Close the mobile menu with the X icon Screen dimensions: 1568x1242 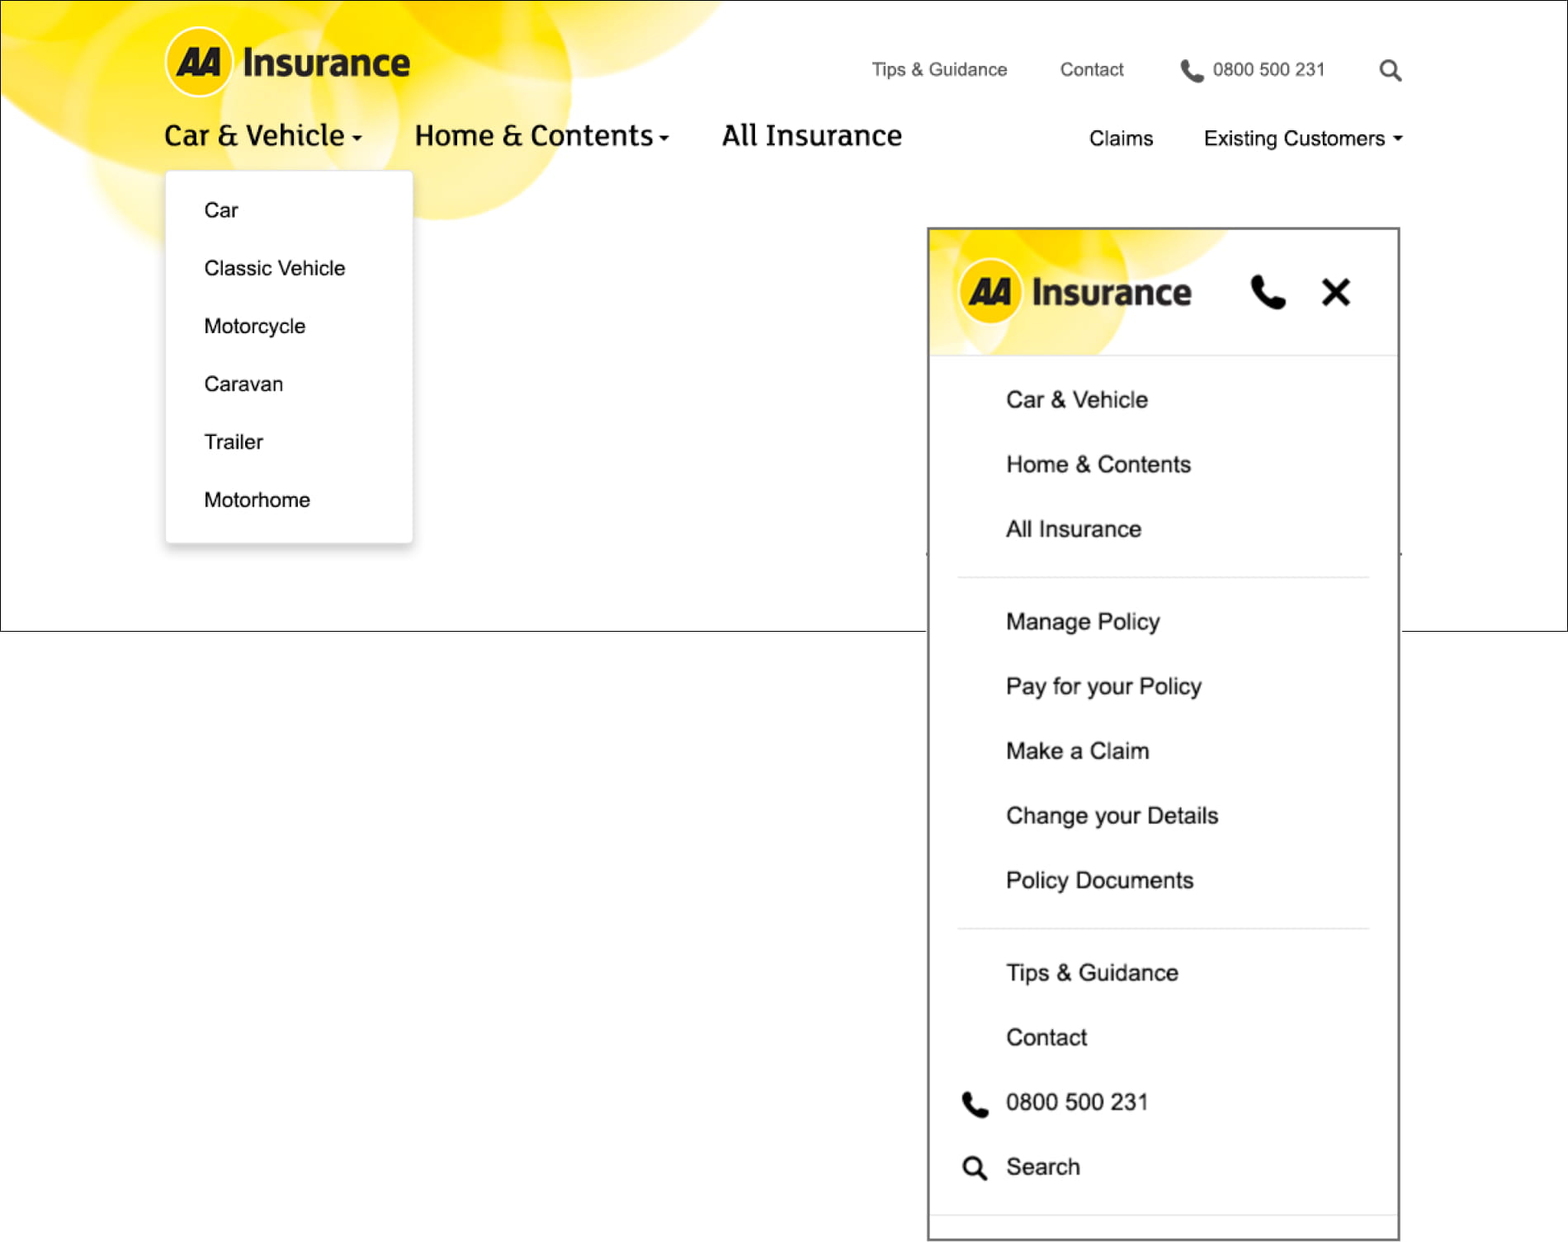(x=1335, y=292)
